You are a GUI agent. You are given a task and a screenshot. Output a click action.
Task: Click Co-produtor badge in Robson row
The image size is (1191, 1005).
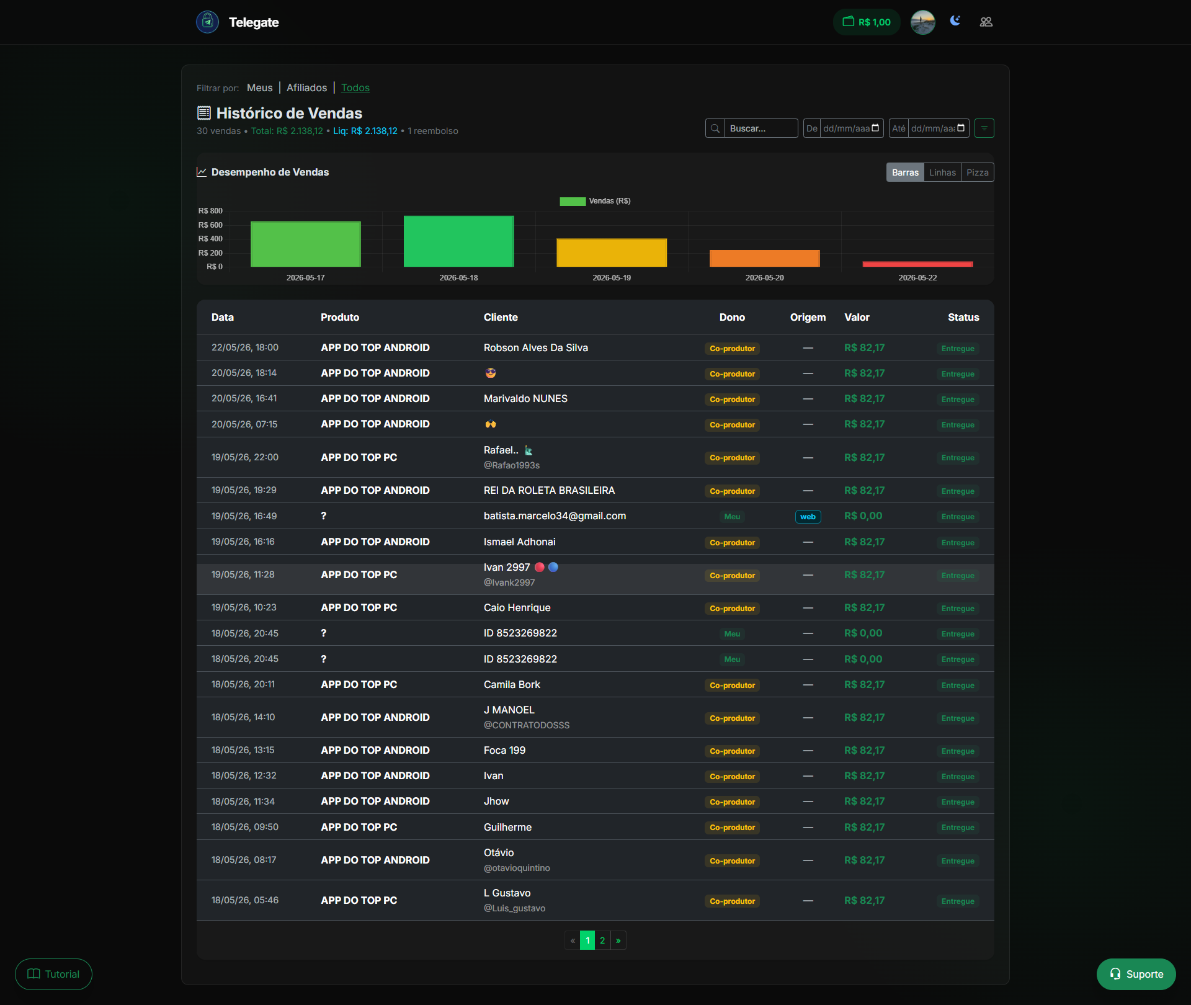click(x=732, y=349)
